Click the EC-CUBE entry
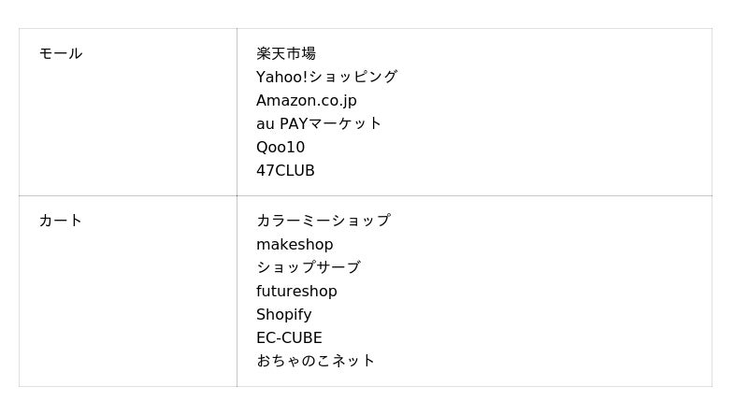 (x=289, y=338)
